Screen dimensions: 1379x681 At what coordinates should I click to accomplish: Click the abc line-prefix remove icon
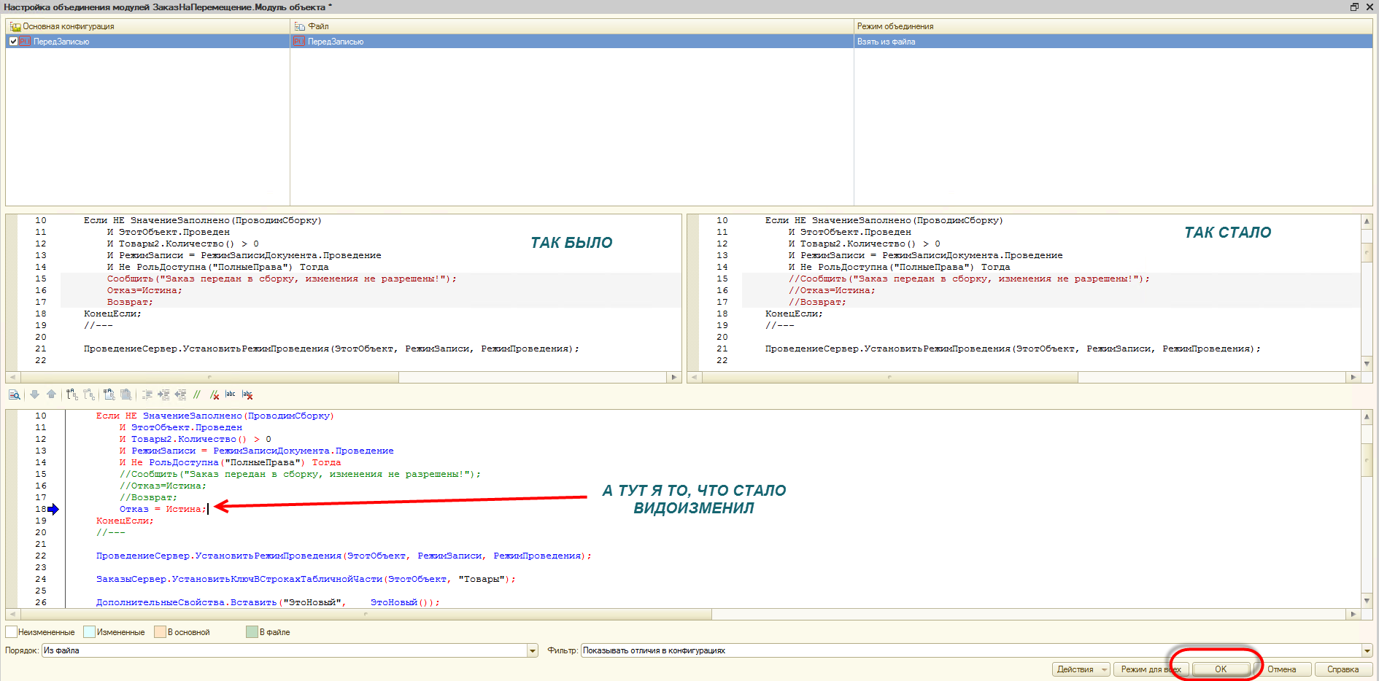[247, 394]
